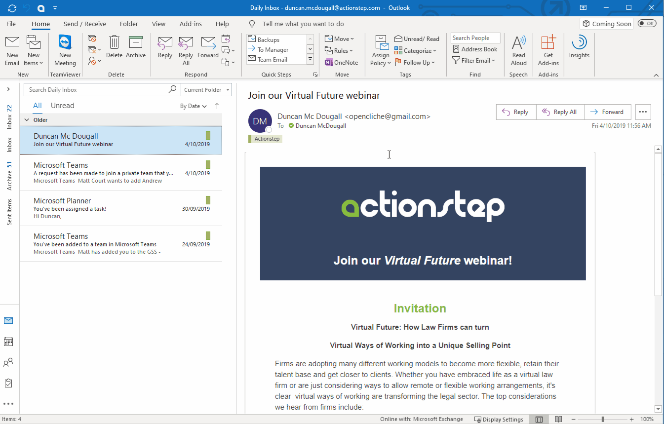Image resolution: width=664 pixels, height=424 pixels.
Task: Open the By Date sort dropdown
Action: [193, 106]
